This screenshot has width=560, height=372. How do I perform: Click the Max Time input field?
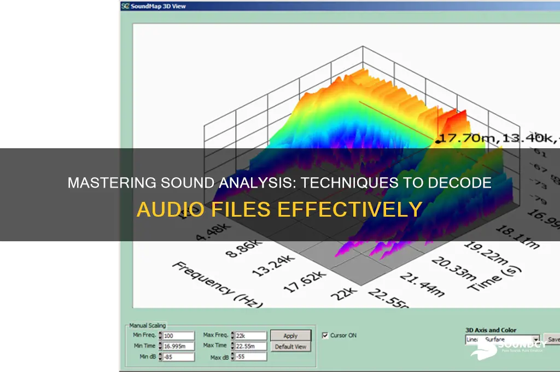[250, 346]
